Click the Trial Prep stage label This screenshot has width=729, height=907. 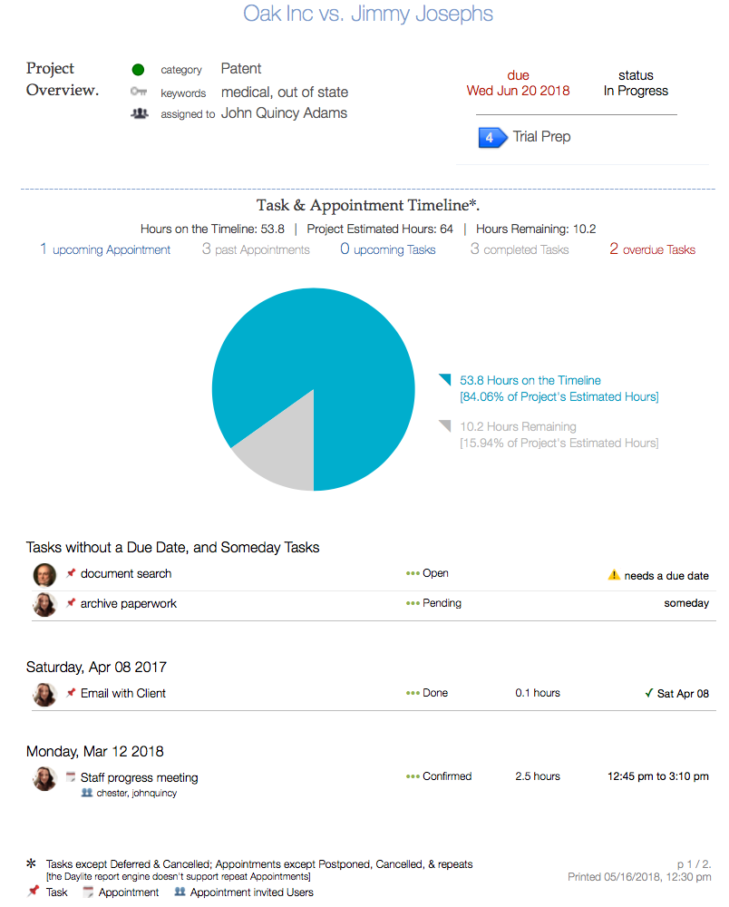541,137
